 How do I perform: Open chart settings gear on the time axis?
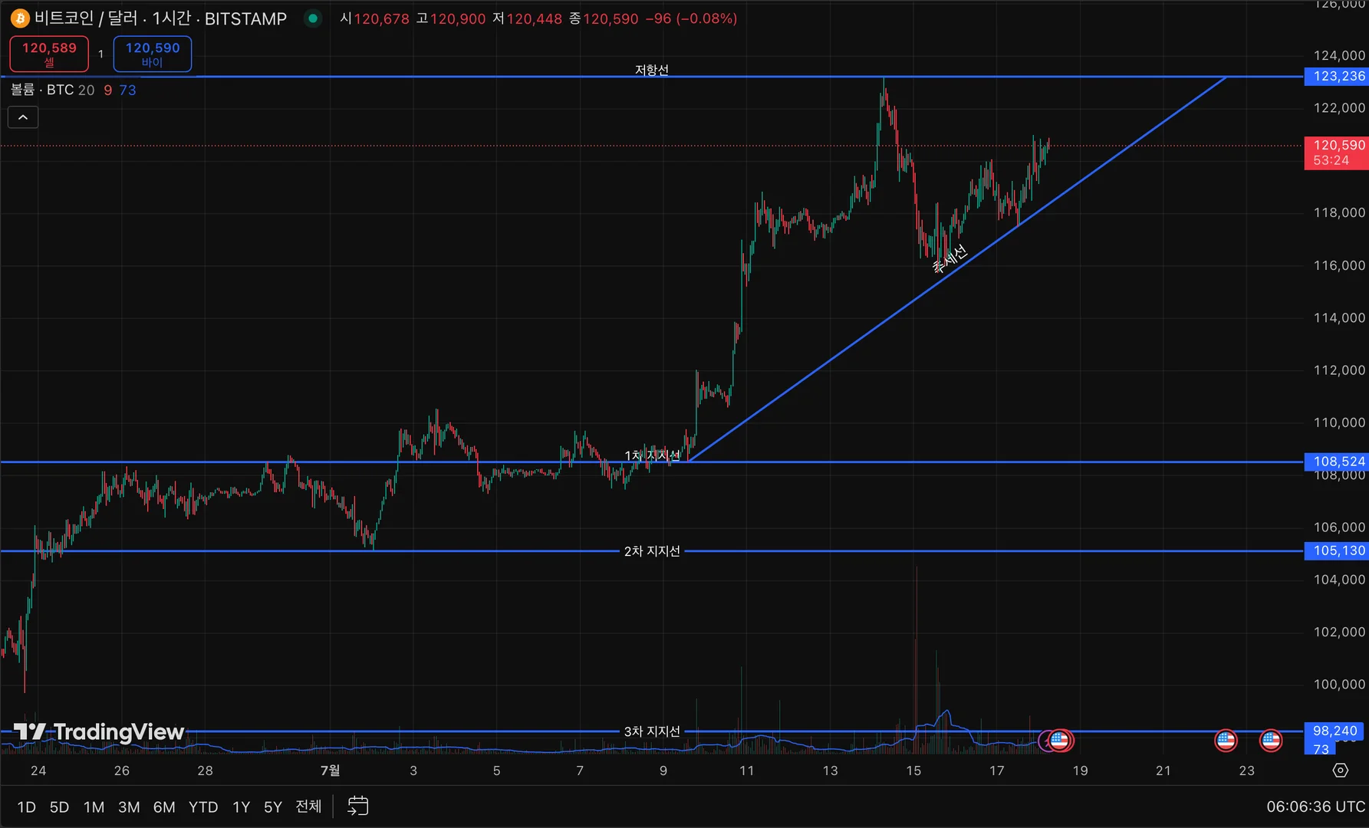[1341, 770]
